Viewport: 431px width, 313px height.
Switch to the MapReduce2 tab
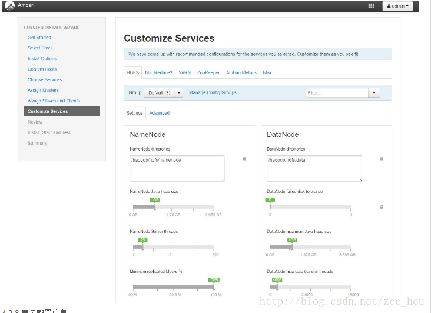pyautogui.click(x=158, y=72)
